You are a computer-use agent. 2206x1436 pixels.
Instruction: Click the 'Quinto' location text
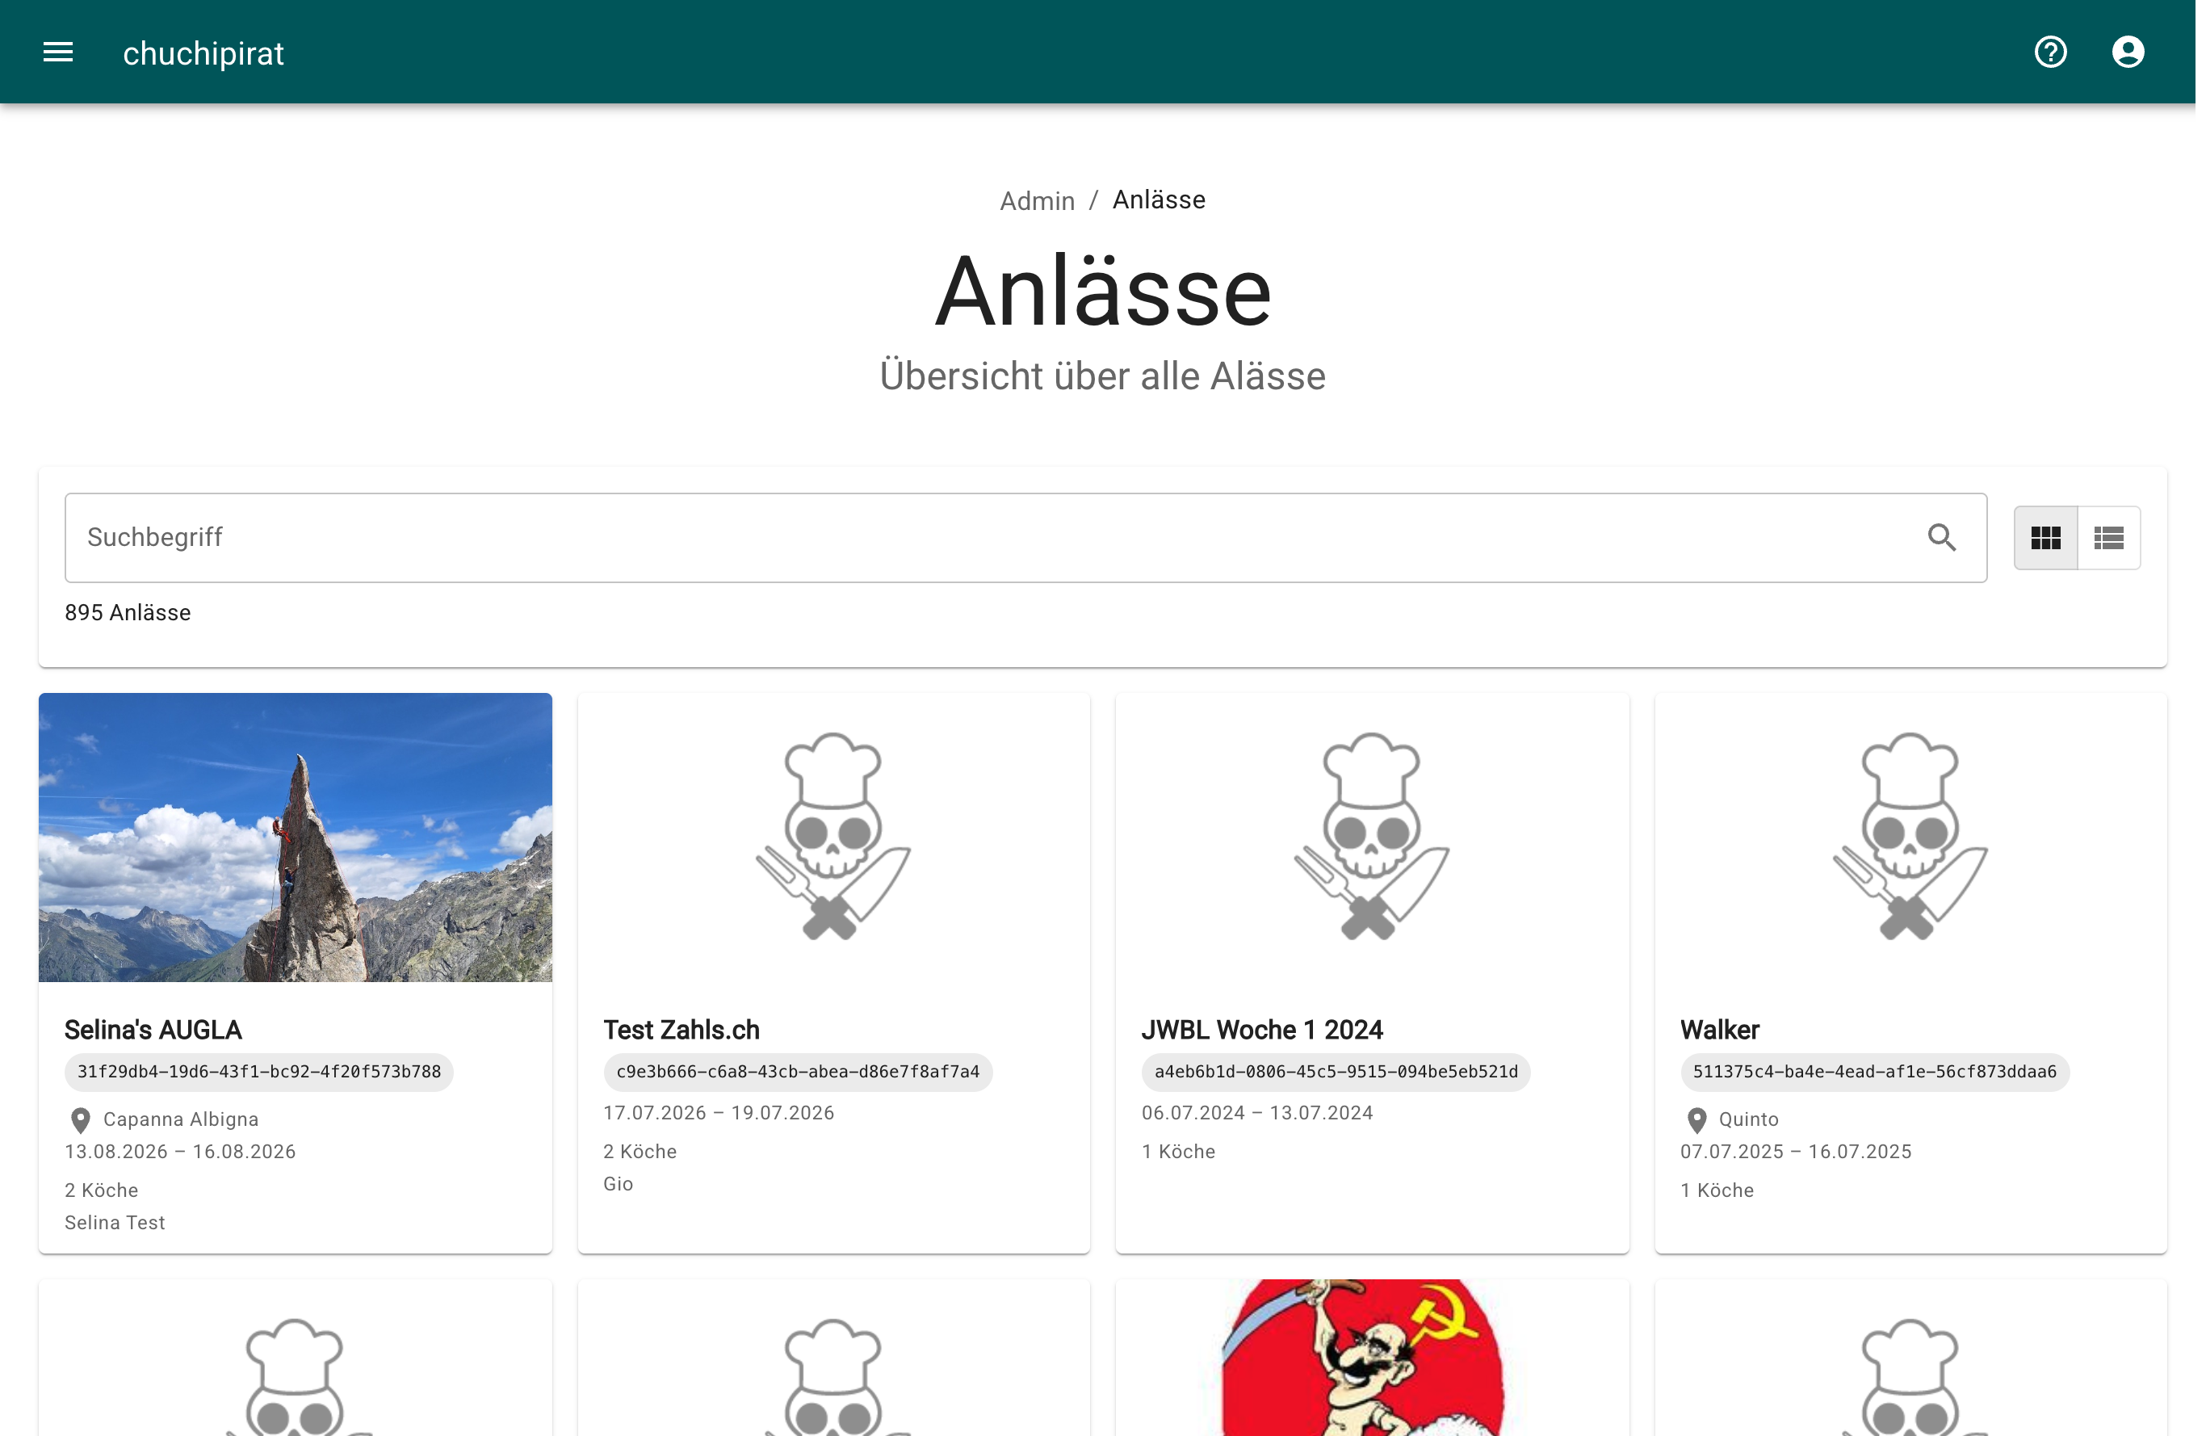tap(1748, 1119)
